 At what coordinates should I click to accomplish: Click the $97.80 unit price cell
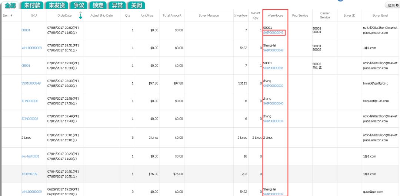(153, 83)
